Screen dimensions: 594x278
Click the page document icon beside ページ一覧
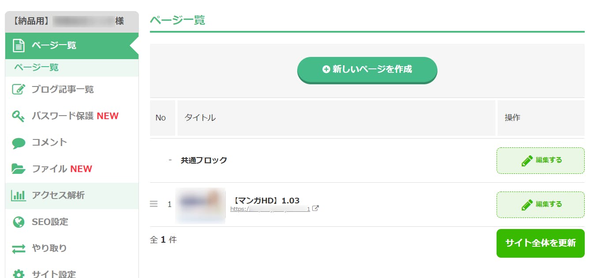point(19,45)
